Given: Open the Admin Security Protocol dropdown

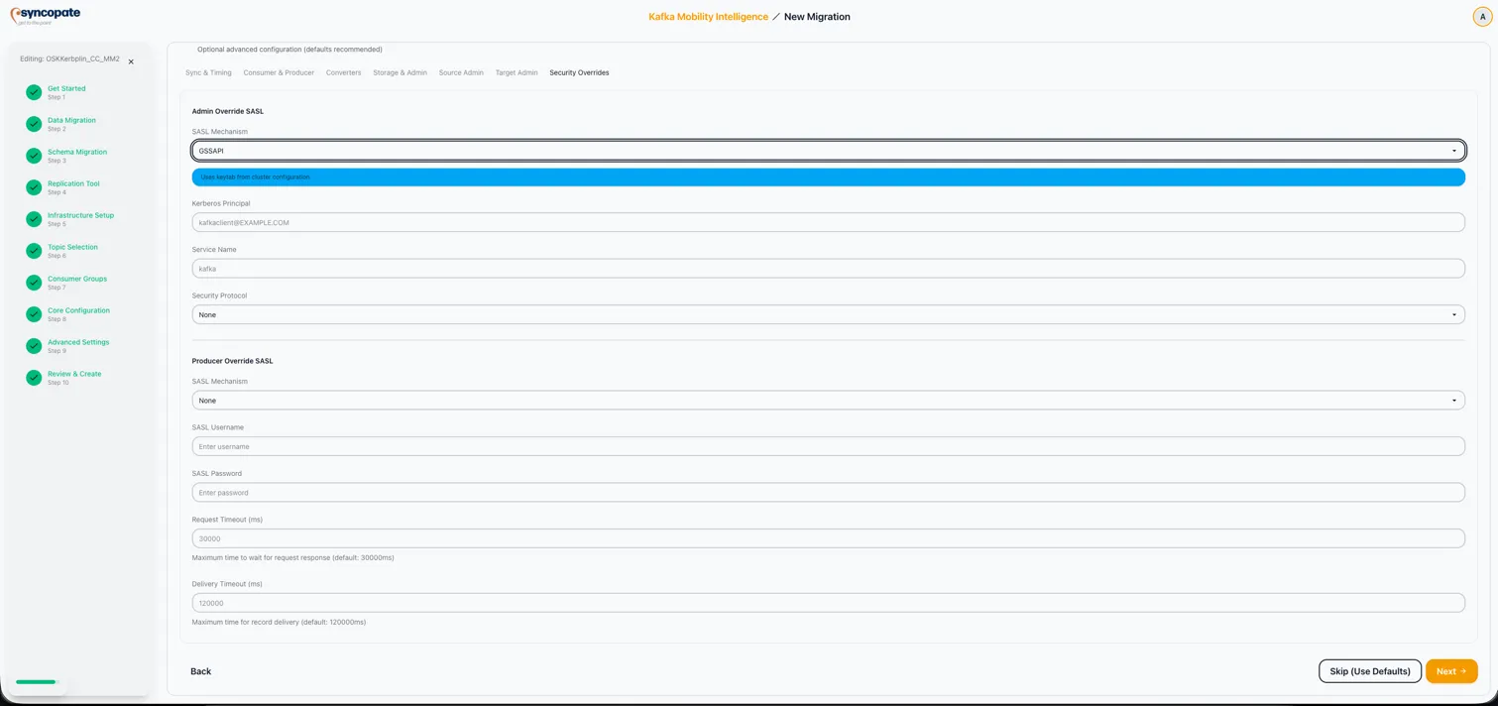Looking at the screenshot, I should pos(828,314).
